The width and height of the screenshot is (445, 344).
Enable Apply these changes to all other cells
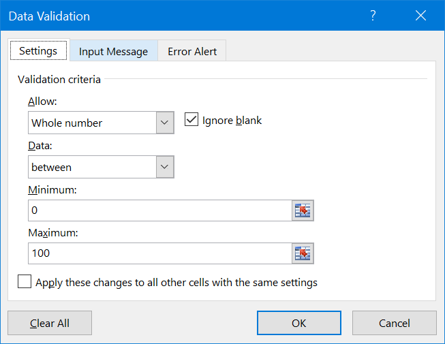click(25, 282)
